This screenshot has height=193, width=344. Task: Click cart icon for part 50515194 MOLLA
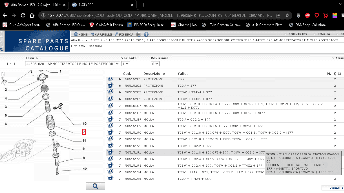pyautogui.click(x=110, y=172)
